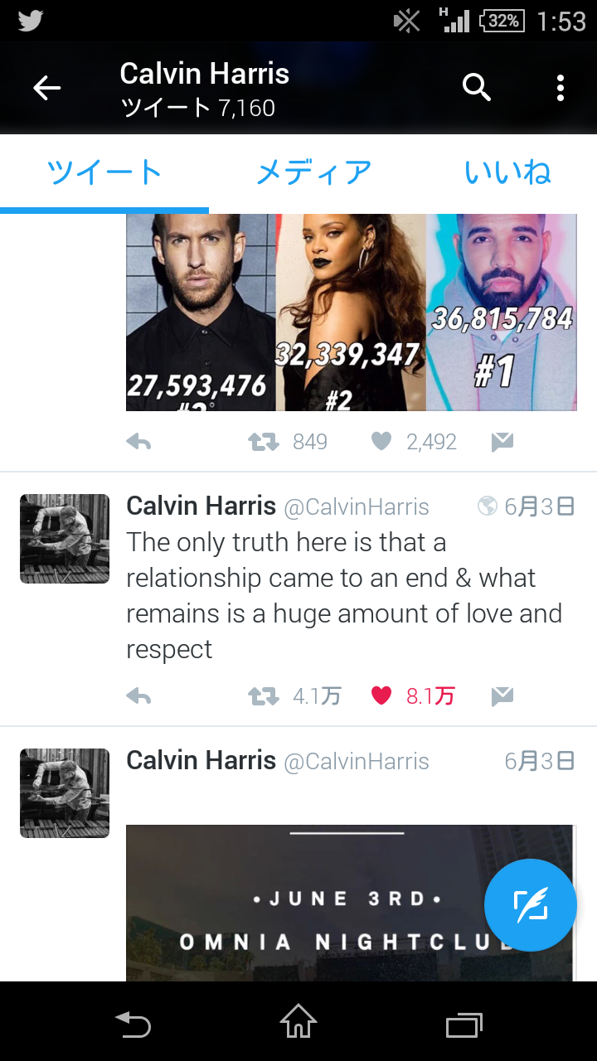This screenshot has height=1061, width=597.
Task: Tap the Android home button
Action: [x=298, y=1021]
